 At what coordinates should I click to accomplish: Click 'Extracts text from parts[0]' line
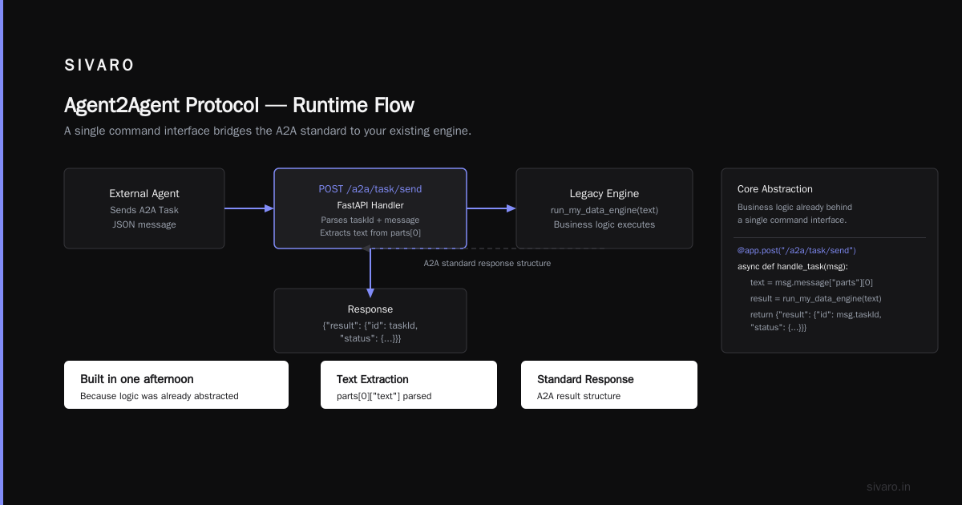(370, 232)
